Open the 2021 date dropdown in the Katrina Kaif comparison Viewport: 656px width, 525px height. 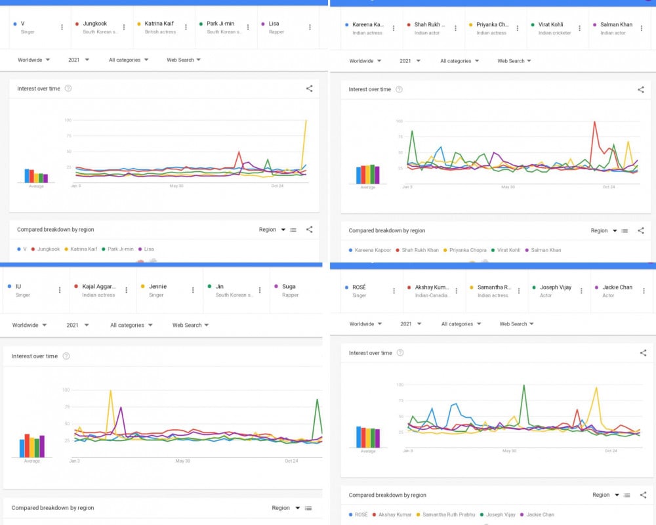[x=79, y=60]
